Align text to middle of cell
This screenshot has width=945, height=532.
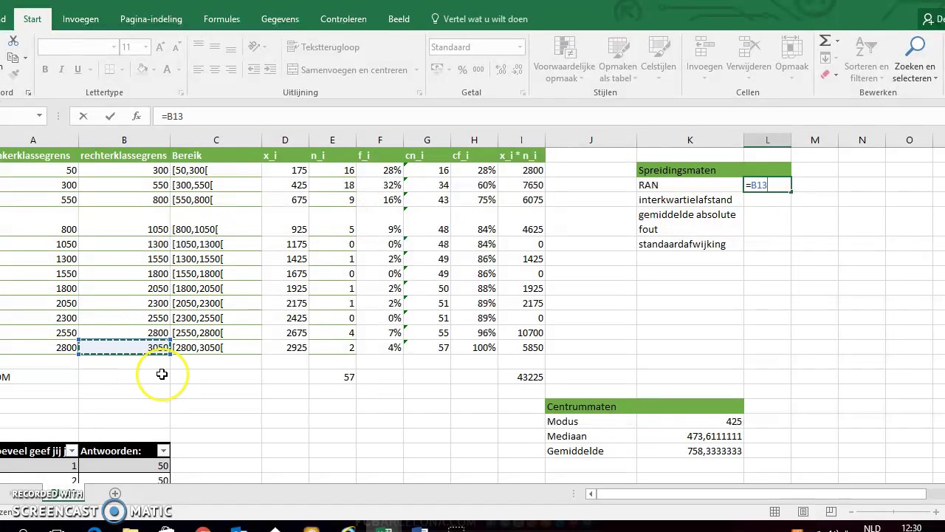pyautogui.click(x=215, y=47)
